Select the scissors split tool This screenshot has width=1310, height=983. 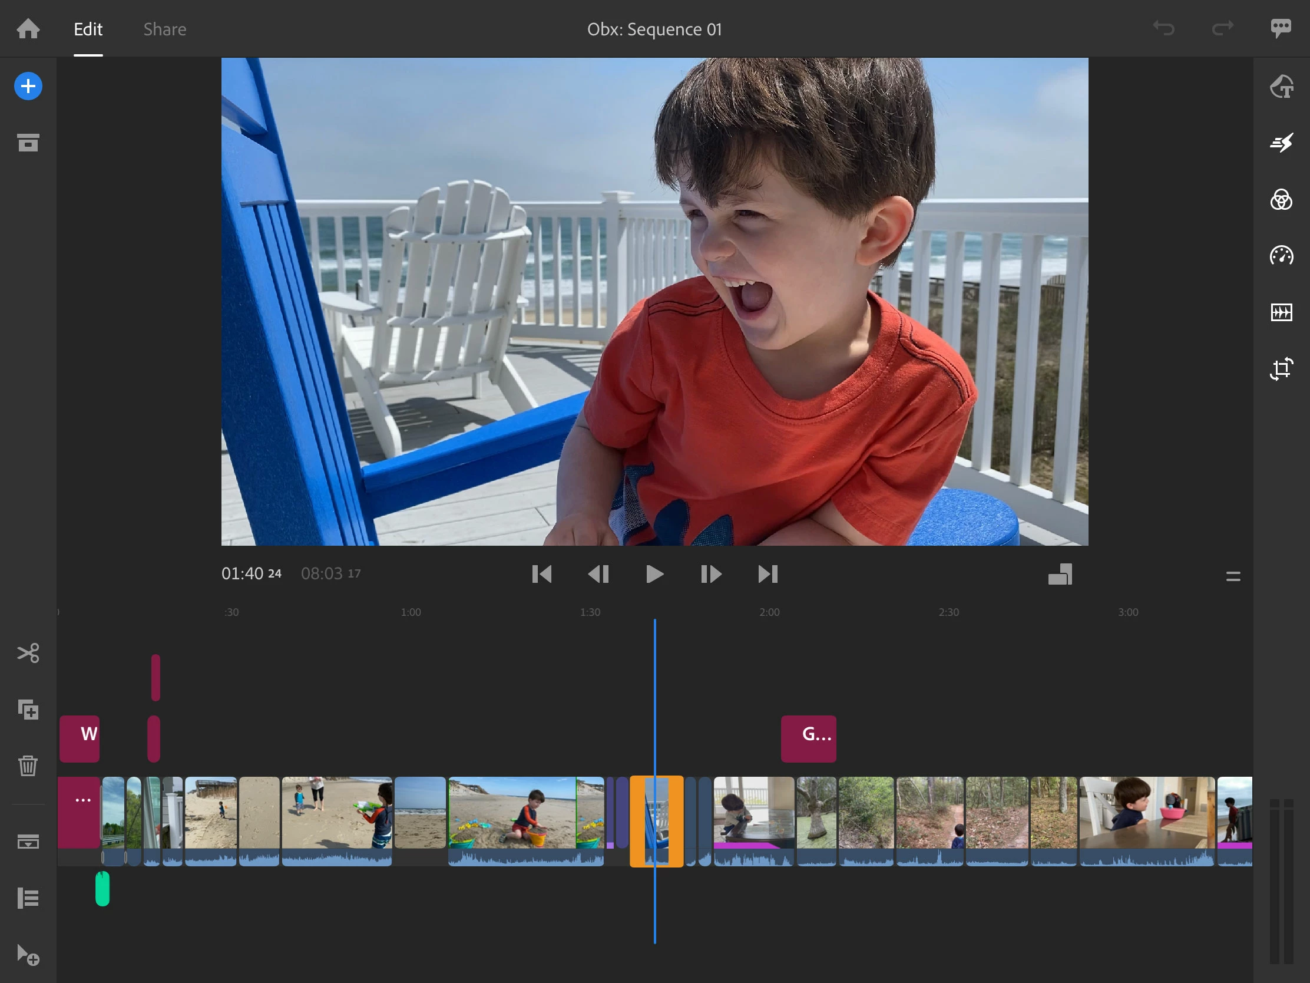[x=28, y=653]
